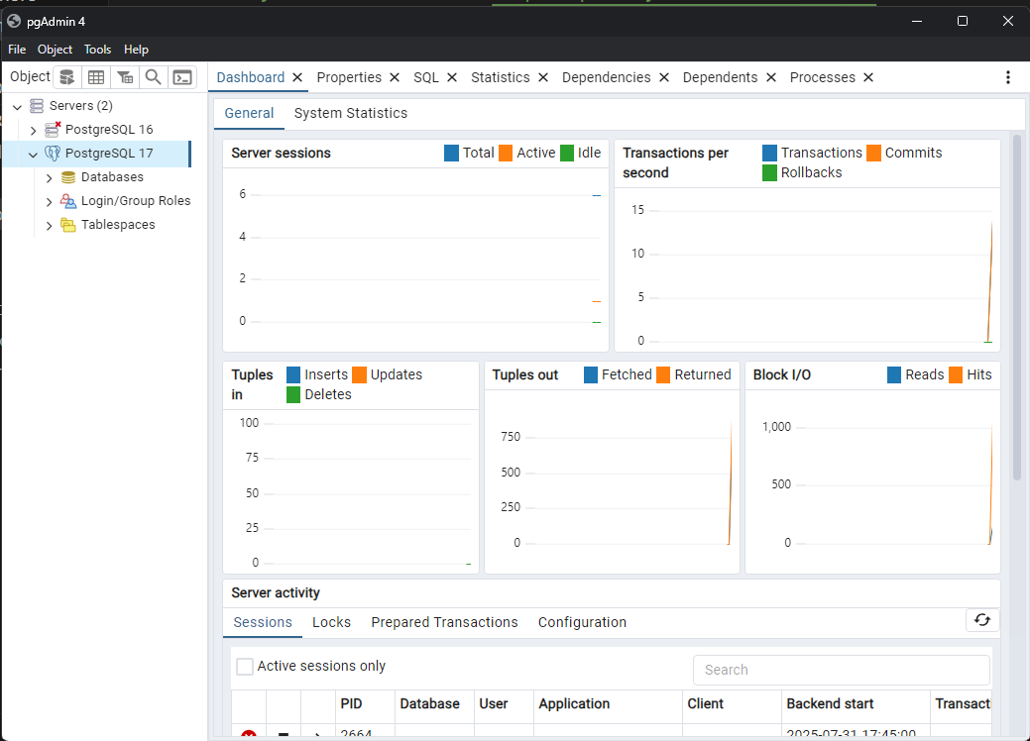This screenshot has width=1030, height=741.
Task: Open the System Statistics sub-tab
Action: (x=351, y=113)
